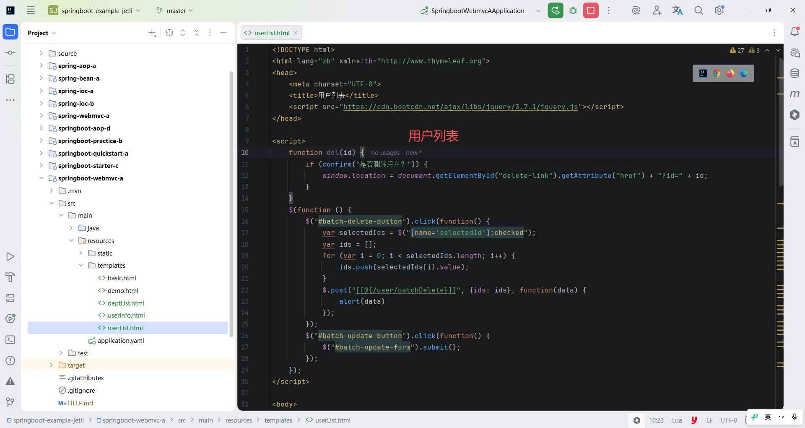805x428 pixels.
Task: Open more run actions menu
Action: (609, 10)
